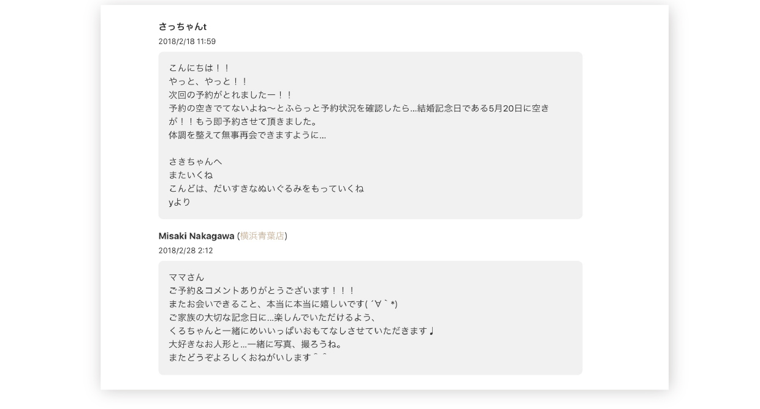Click the yより signature line
The image size is (760, 409).
tap(180, 202)
